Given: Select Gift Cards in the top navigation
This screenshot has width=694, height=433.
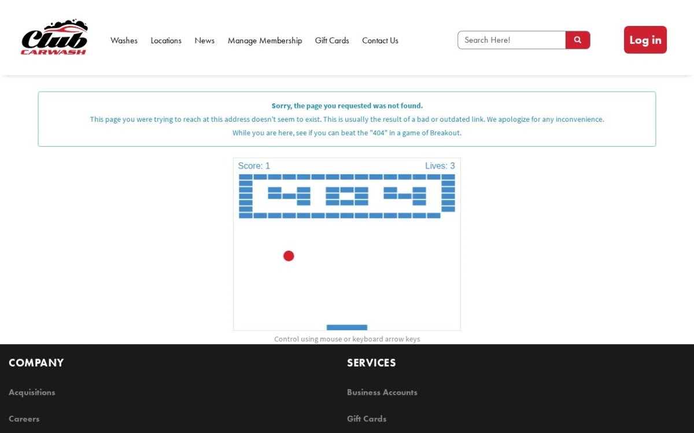Looking at the screenshot, I should [332, 40].
